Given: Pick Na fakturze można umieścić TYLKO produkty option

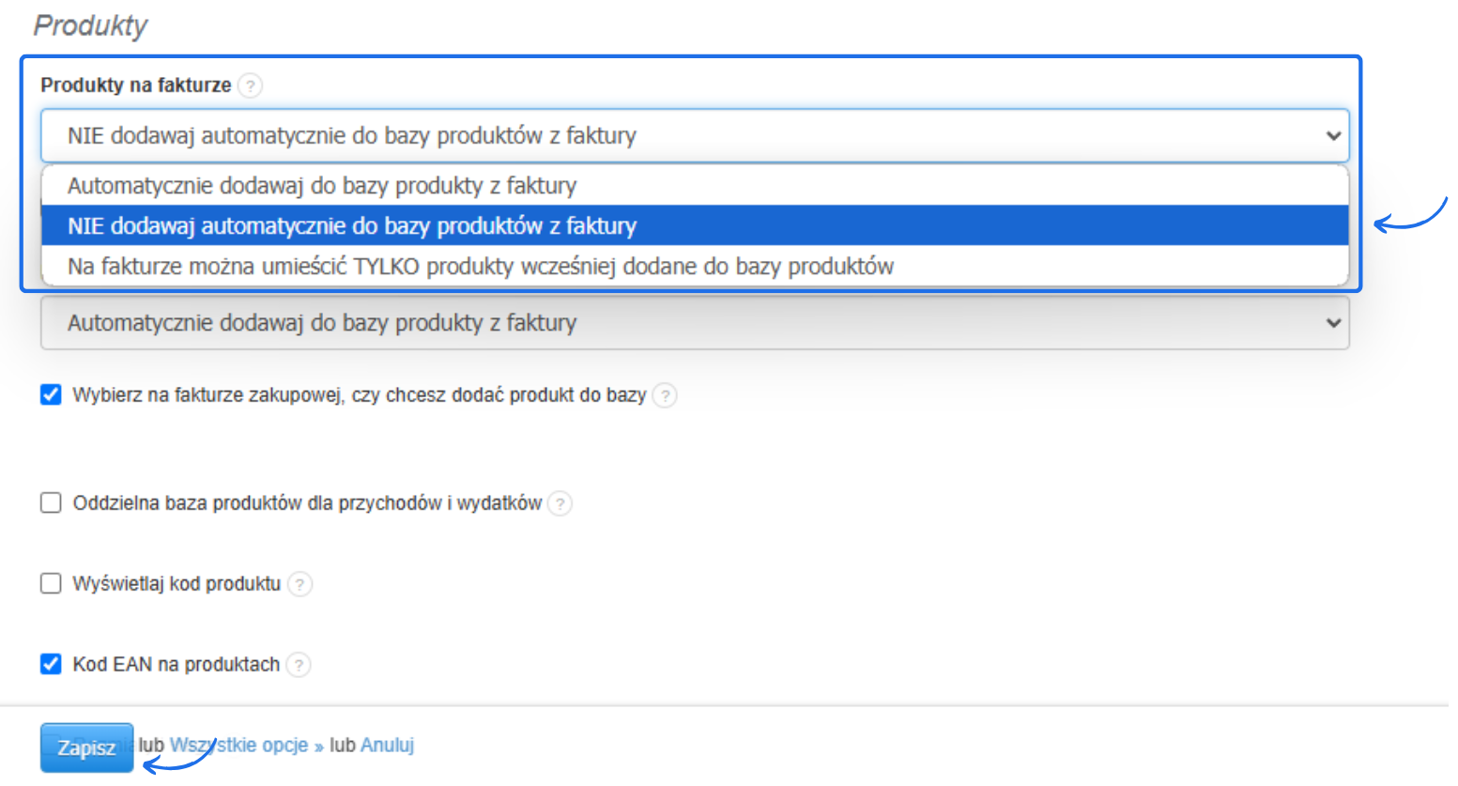Looking at the screenshot, I should [x=481, y=267].
